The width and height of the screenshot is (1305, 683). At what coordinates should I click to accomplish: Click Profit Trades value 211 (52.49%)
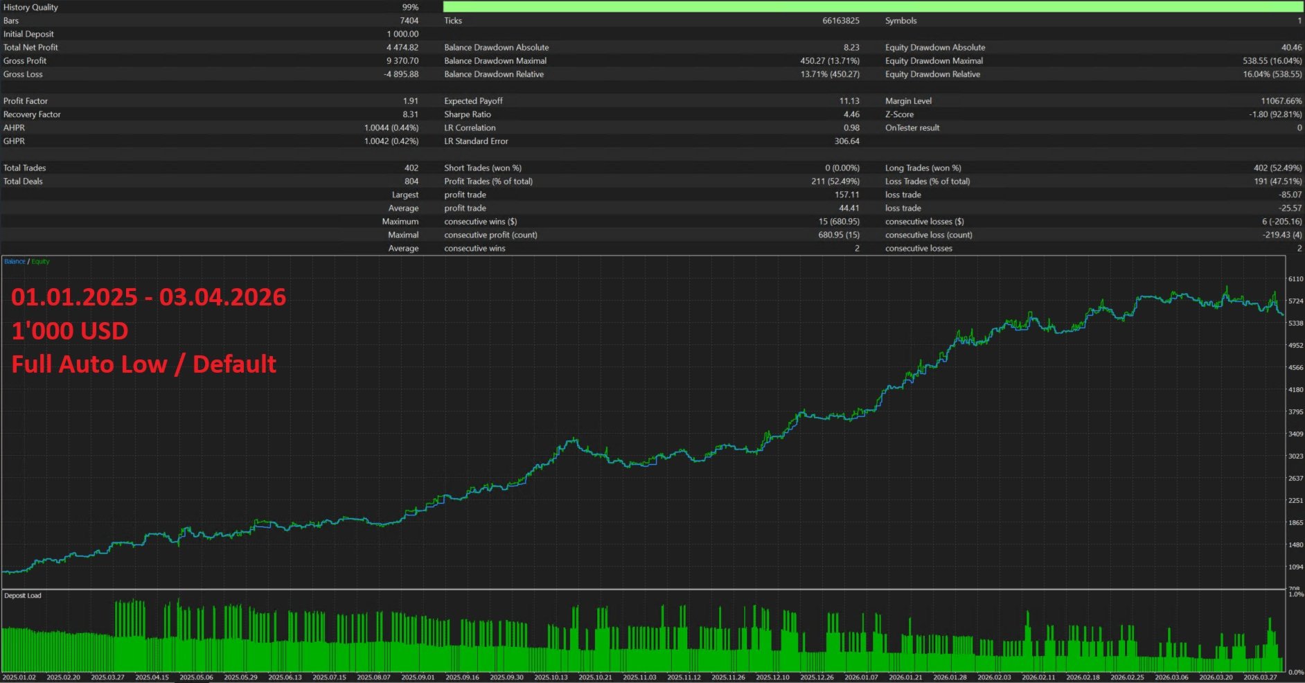pos(835,181)
